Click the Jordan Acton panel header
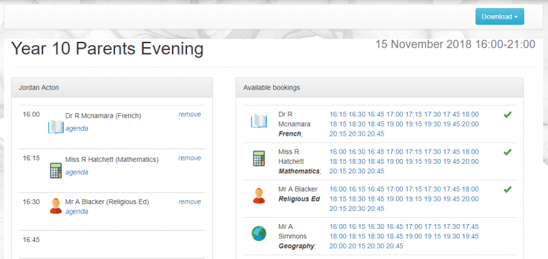This screenshot has height=259, width=548. [x=112, y=88]
